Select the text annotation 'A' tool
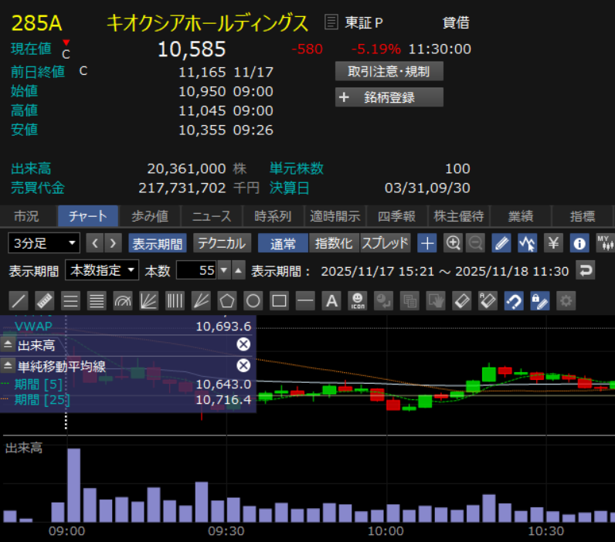 [331, 300]
